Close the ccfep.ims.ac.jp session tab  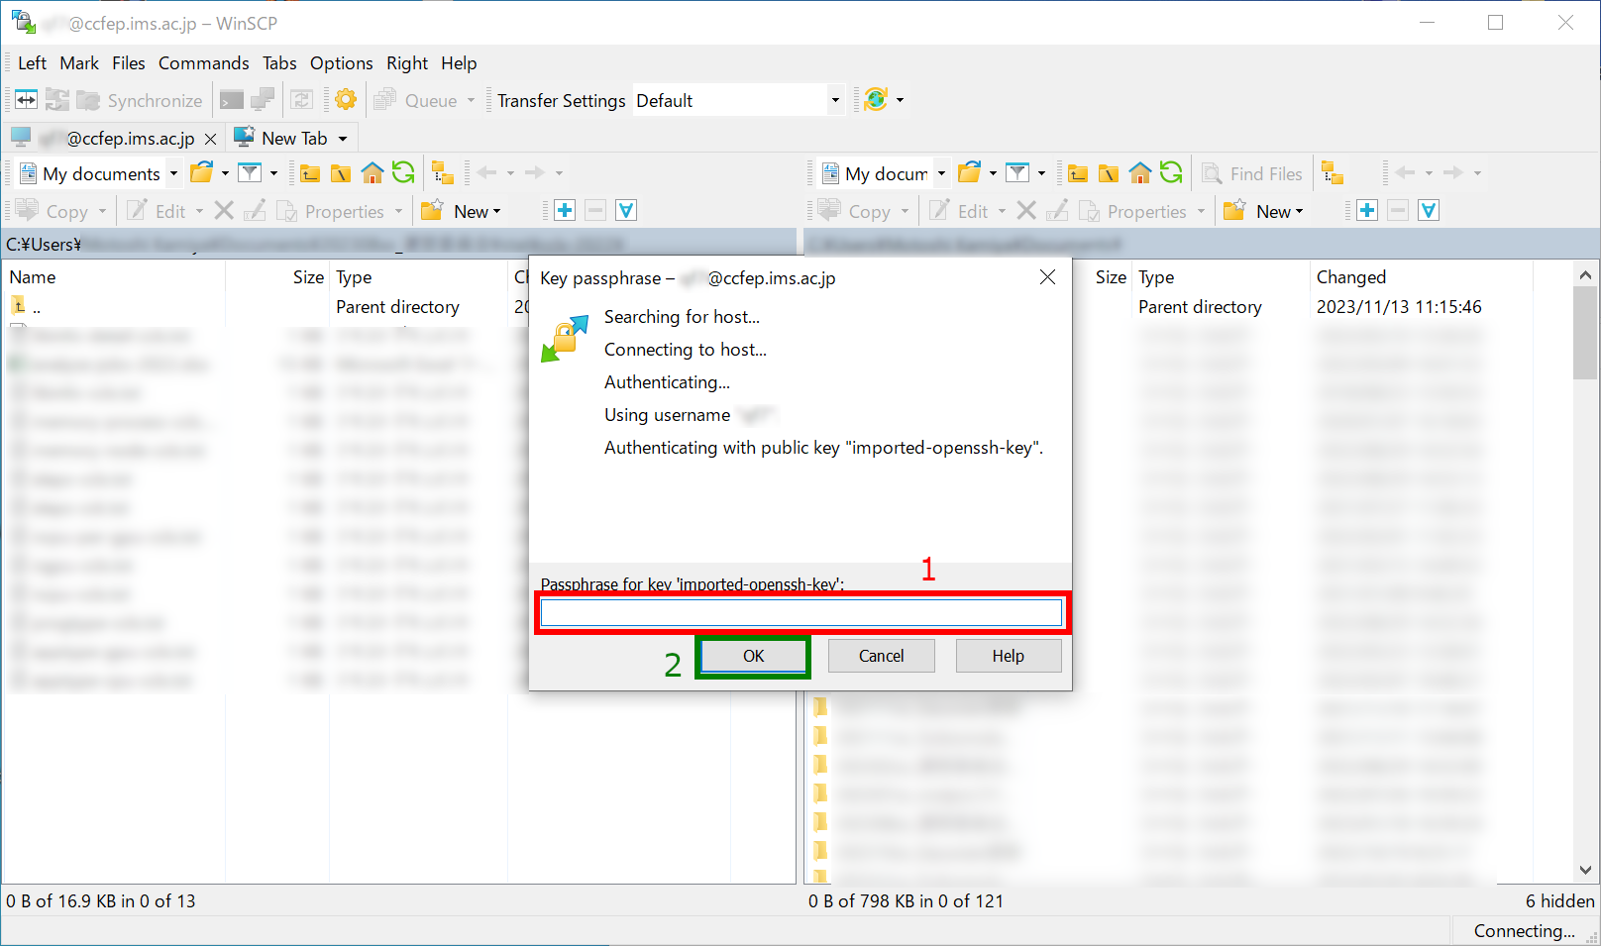210,139
